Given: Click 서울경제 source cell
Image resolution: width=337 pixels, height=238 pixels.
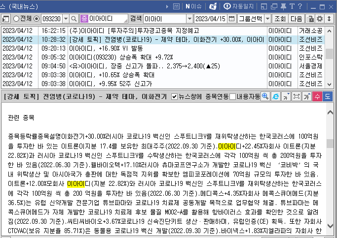Looking at the screenshot, I should (311, 66).
